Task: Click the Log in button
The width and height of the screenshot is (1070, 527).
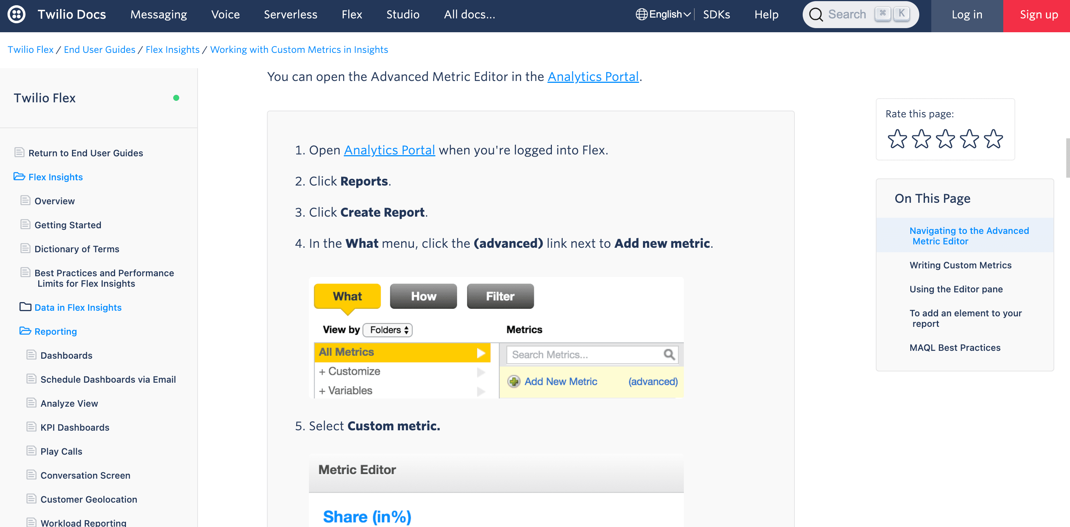Action: (x=967, y=16)
